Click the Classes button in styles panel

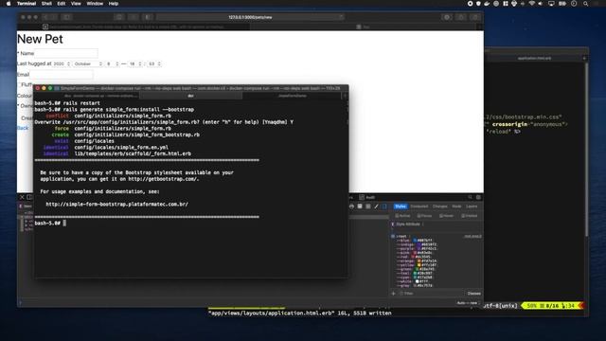473,294
